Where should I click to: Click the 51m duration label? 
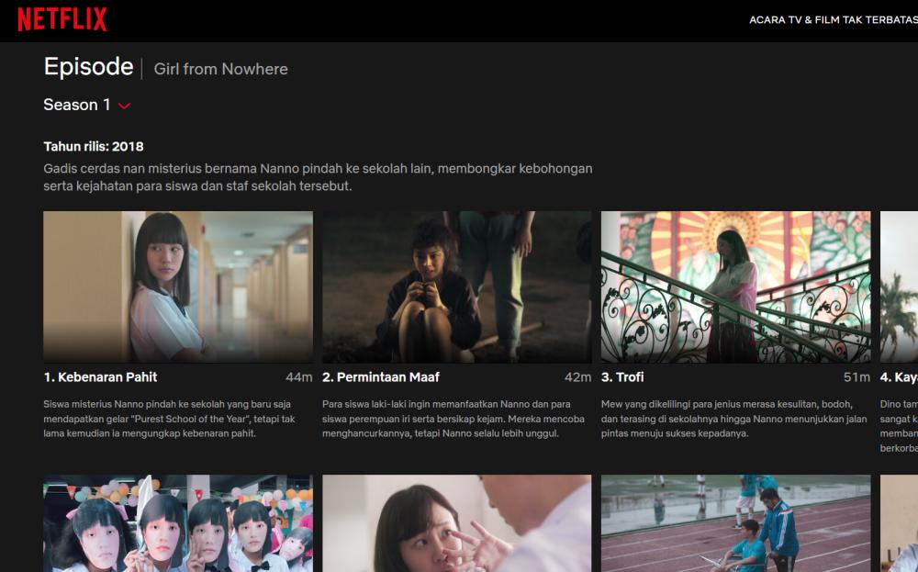tap(856, 377)
